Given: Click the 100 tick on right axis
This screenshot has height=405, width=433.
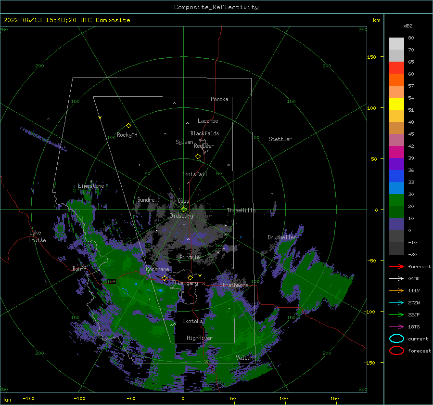Looking at the screenshot, I should pyautogui.click(x=372, y=108).
